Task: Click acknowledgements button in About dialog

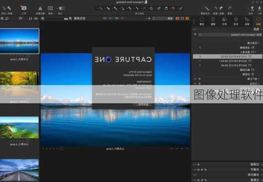Action: [142, 105]
